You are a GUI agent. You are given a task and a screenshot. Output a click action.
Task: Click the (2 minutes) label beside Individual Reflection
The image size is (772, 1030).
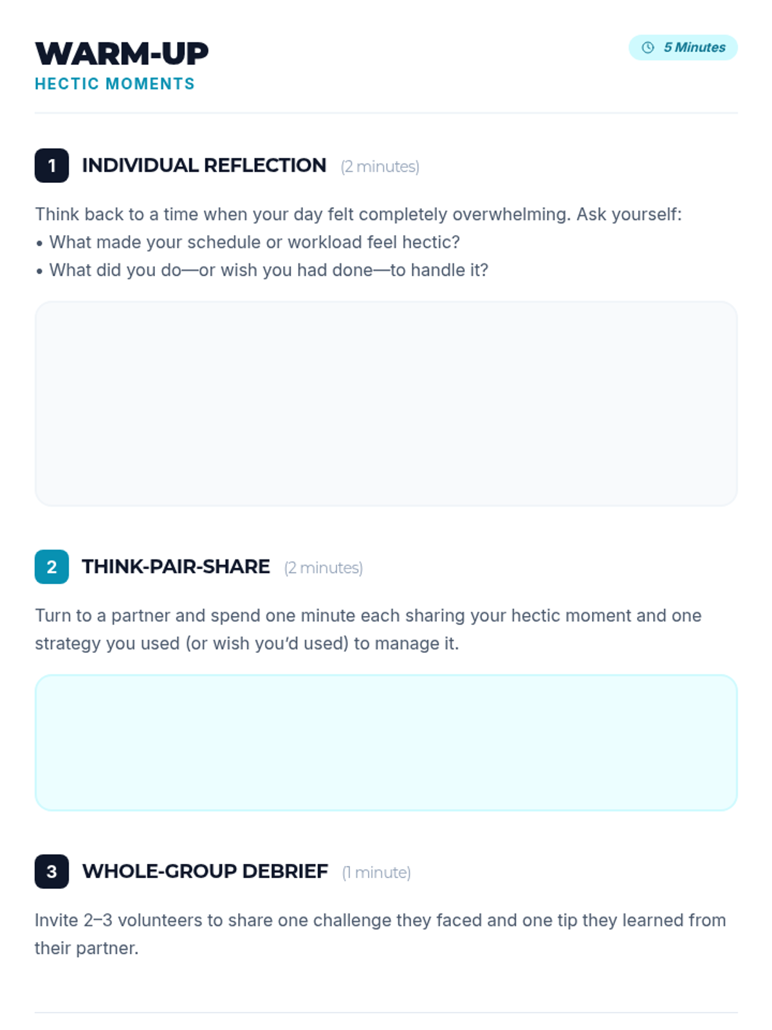pyautogui.click(x=380, y=167)
